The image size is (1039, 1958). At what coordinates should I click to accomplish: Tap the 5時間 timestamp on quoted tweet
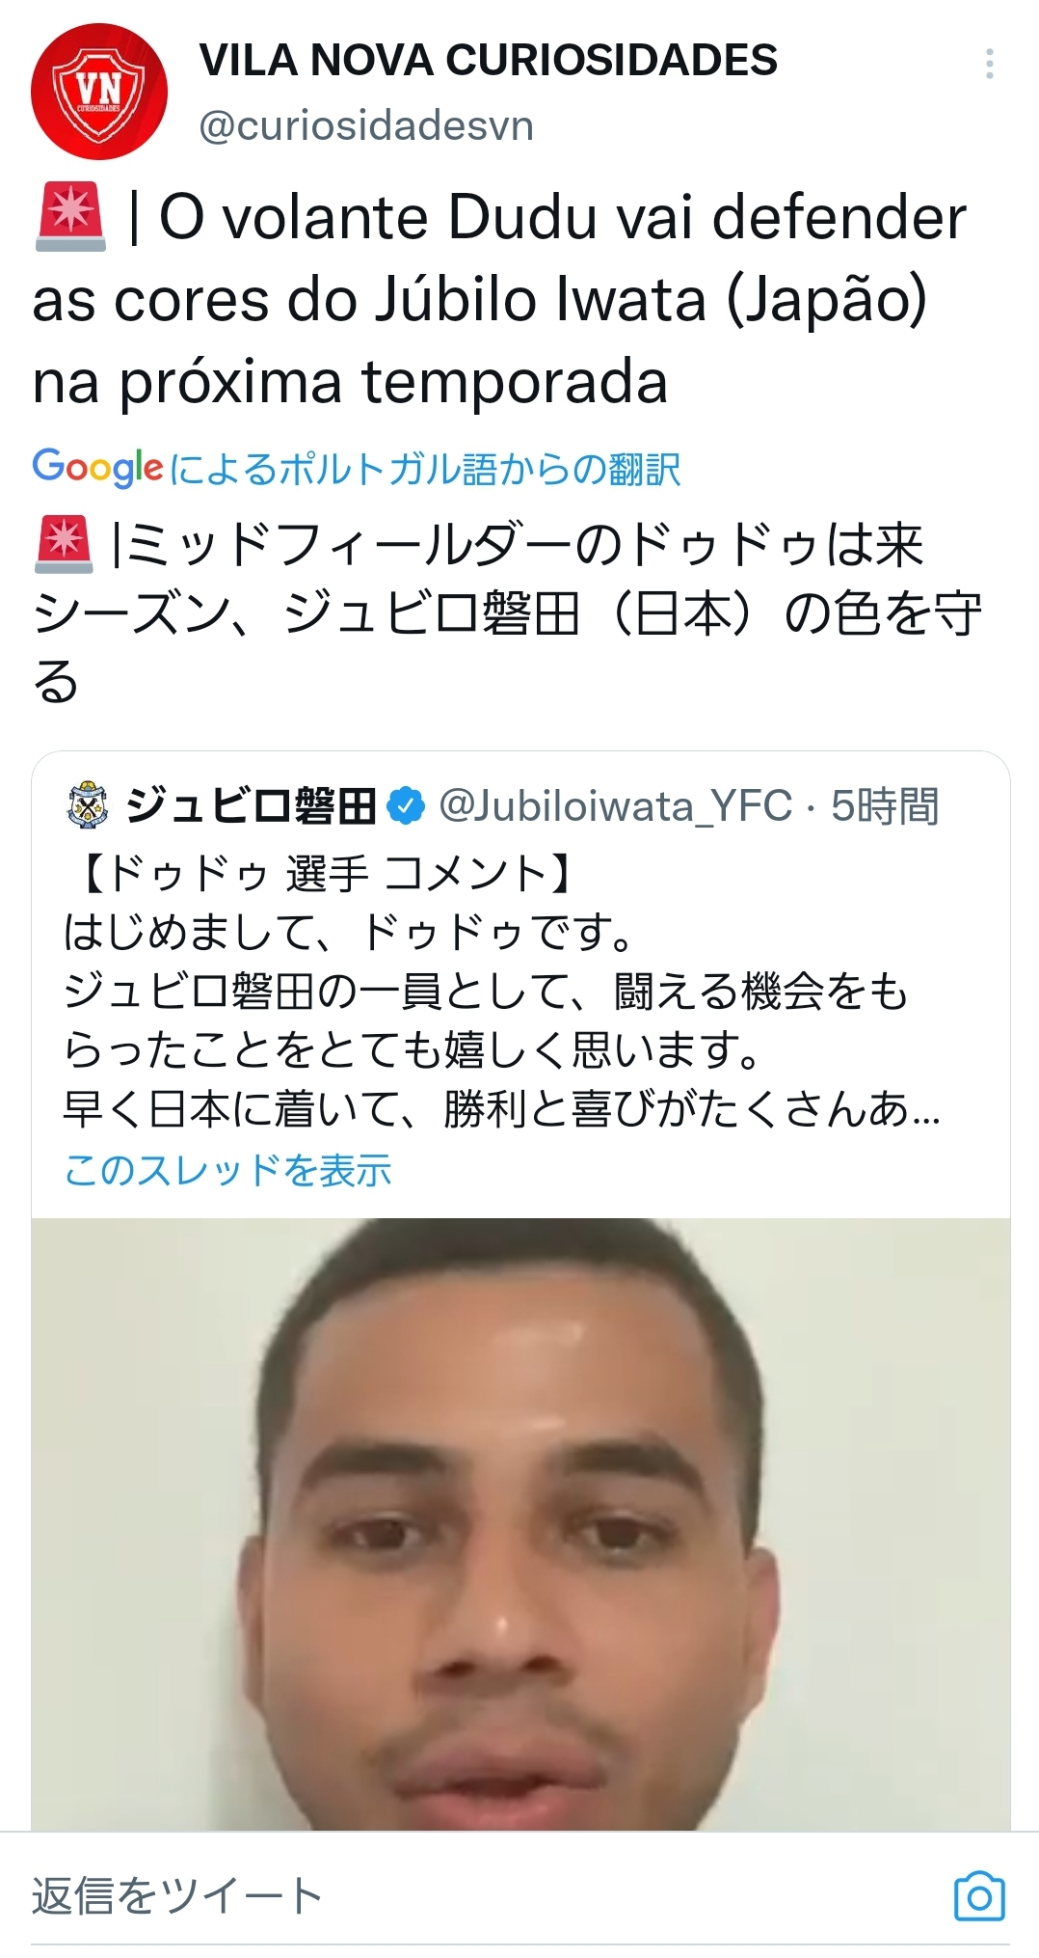885,806
